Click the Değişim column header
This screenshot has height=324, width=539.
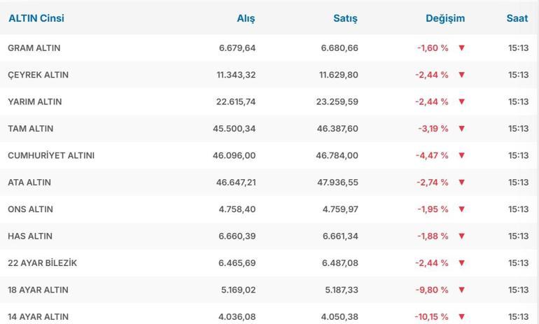pyautogui.click(x=445, y=18)
